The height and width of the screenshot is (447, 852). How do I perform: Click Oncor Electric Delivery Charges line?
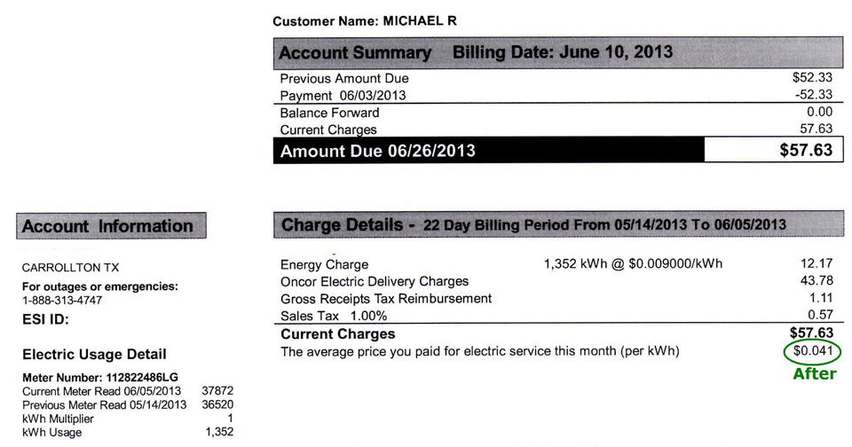pos(556,281)
